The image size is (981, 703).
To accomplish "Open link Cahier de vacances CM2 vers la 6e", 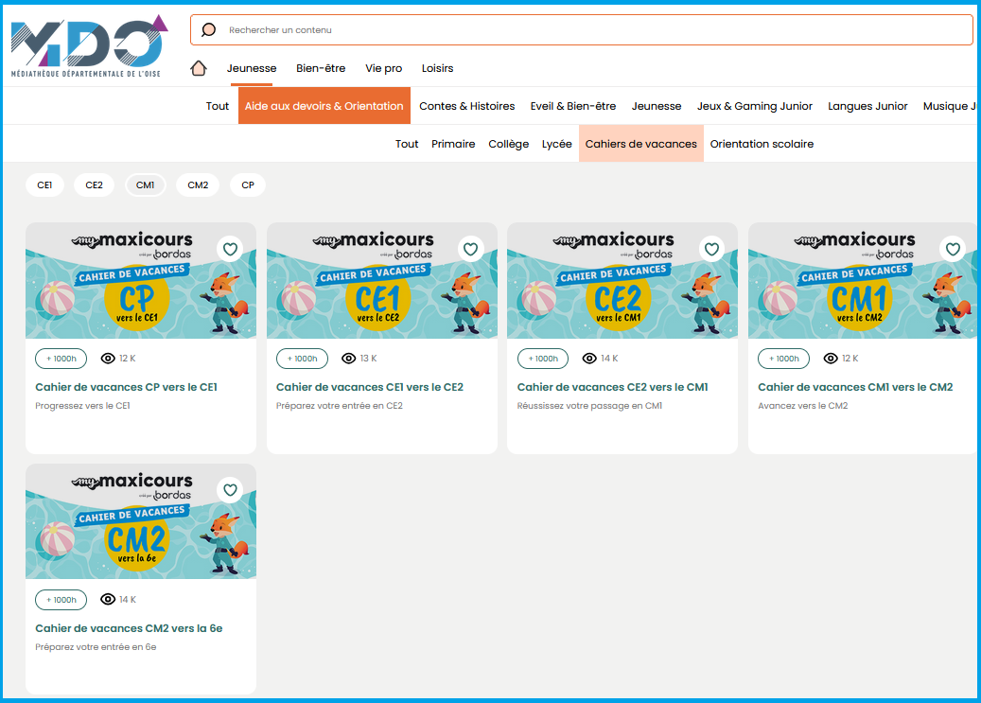I will (129, 628).
